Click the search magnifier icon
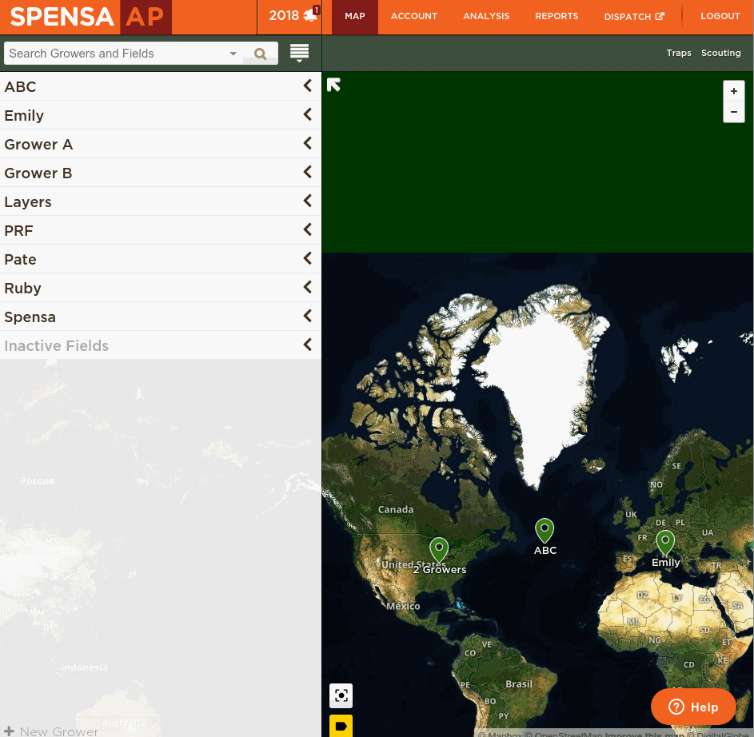Image resolution: width=754 pixels, height=737 pixels. pos(260,54)
